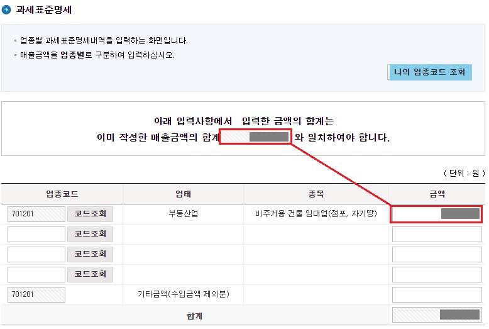Click the 업종코드 field in 기타금액 row

click(36, 294)
